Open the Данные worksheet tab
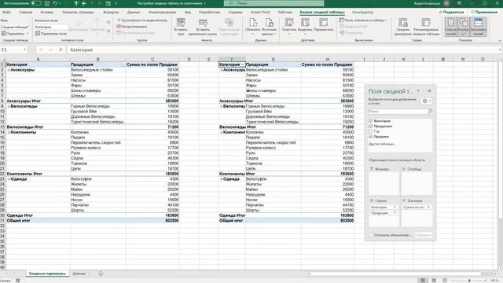This screenshot has height=283, width=503. click(79, 274)
